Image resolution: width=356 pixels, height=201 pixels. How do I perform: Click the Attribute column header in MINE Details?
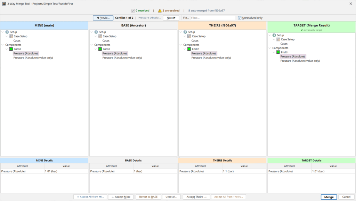click(23, 166)
